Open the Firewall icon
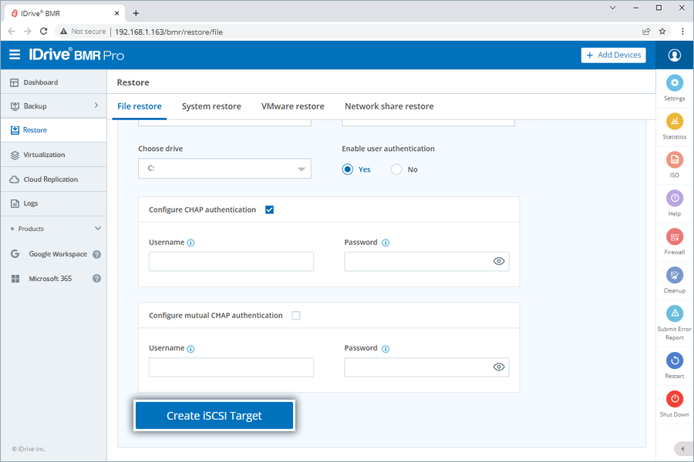This screenshot has height=462, width=694. pos(675,237)
